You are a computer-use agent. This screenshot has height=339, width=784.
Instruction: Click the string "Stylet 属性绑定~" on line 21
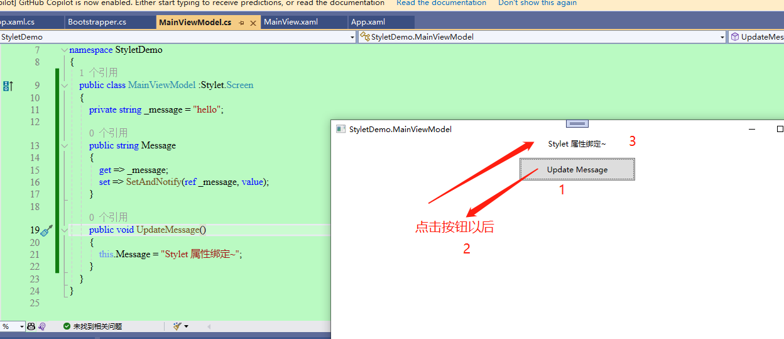click(200, 254)
